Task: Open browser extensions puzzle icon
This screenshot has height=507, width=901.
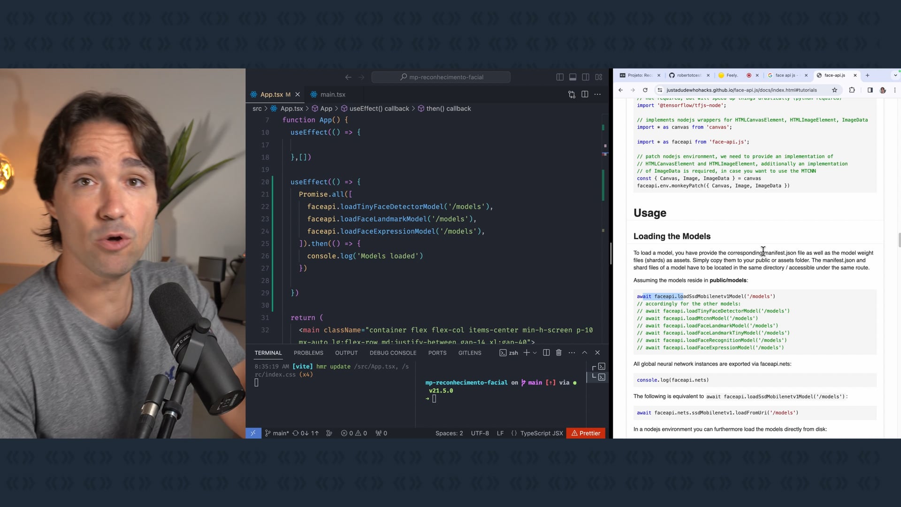Action: pyautogui.click(x=852, y=90)
